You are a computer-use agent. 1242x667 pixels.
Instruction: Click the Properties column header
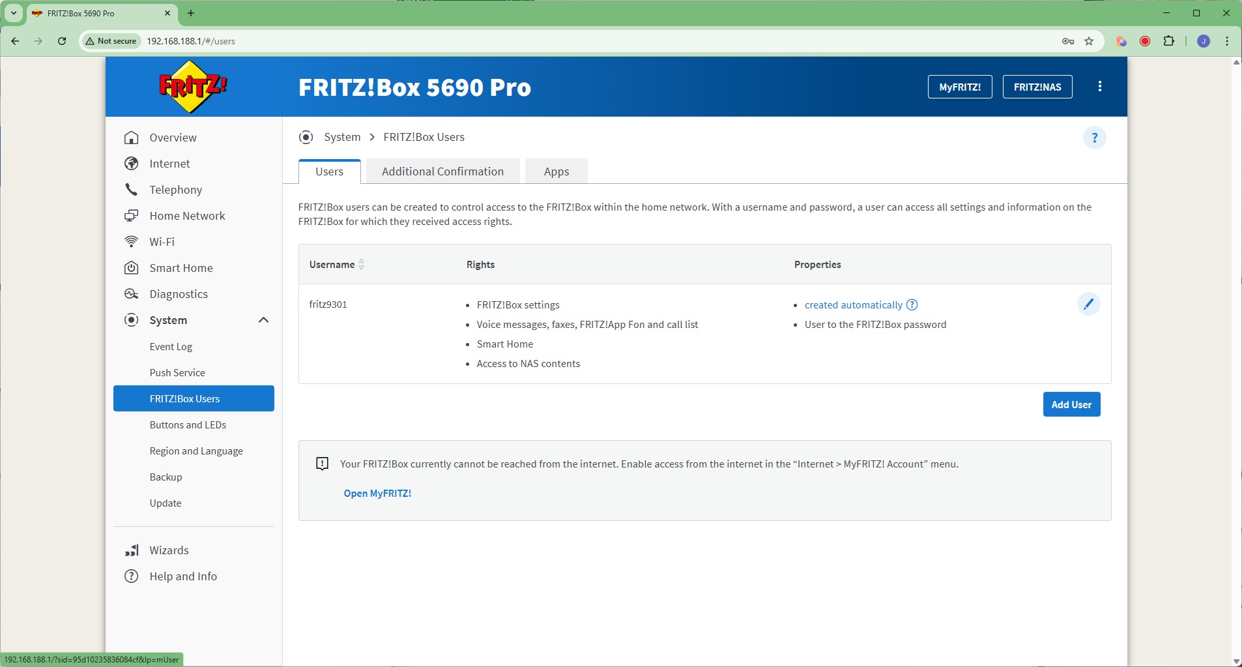pos(818,265)
